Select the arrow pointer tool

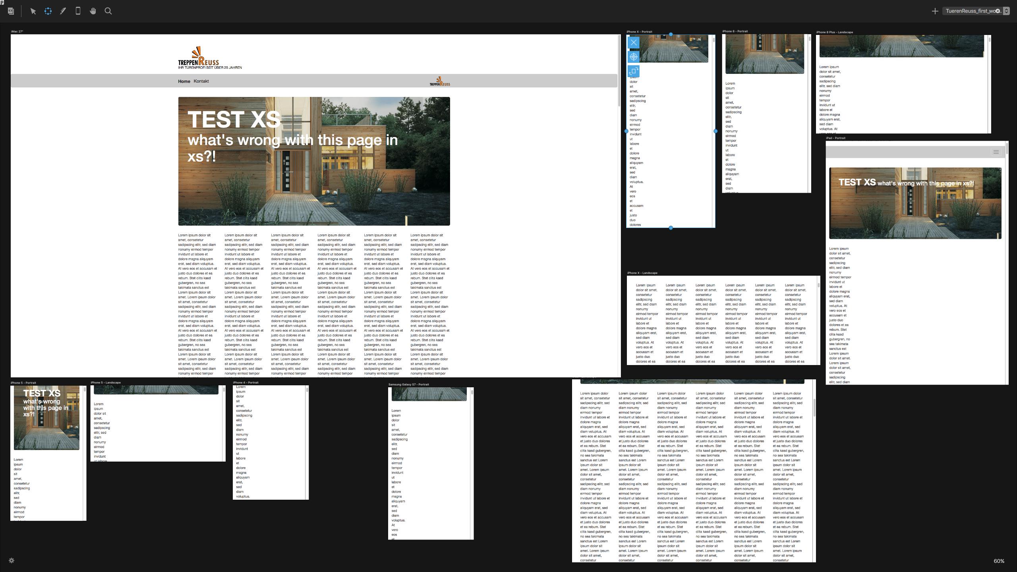click(33, 11)
